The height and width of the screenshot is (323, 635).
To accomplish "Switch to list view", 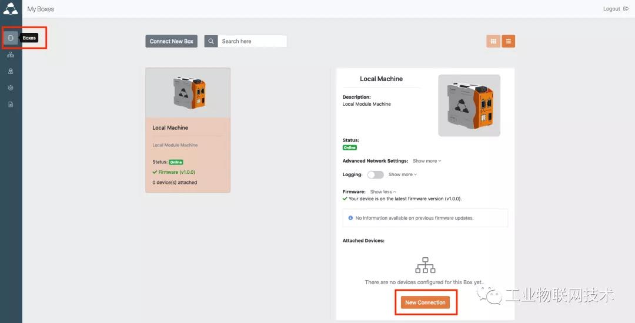I will pos(508,41).
